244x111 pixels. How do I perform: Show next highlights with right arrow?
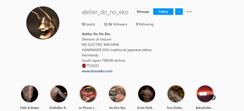[213, 98]
